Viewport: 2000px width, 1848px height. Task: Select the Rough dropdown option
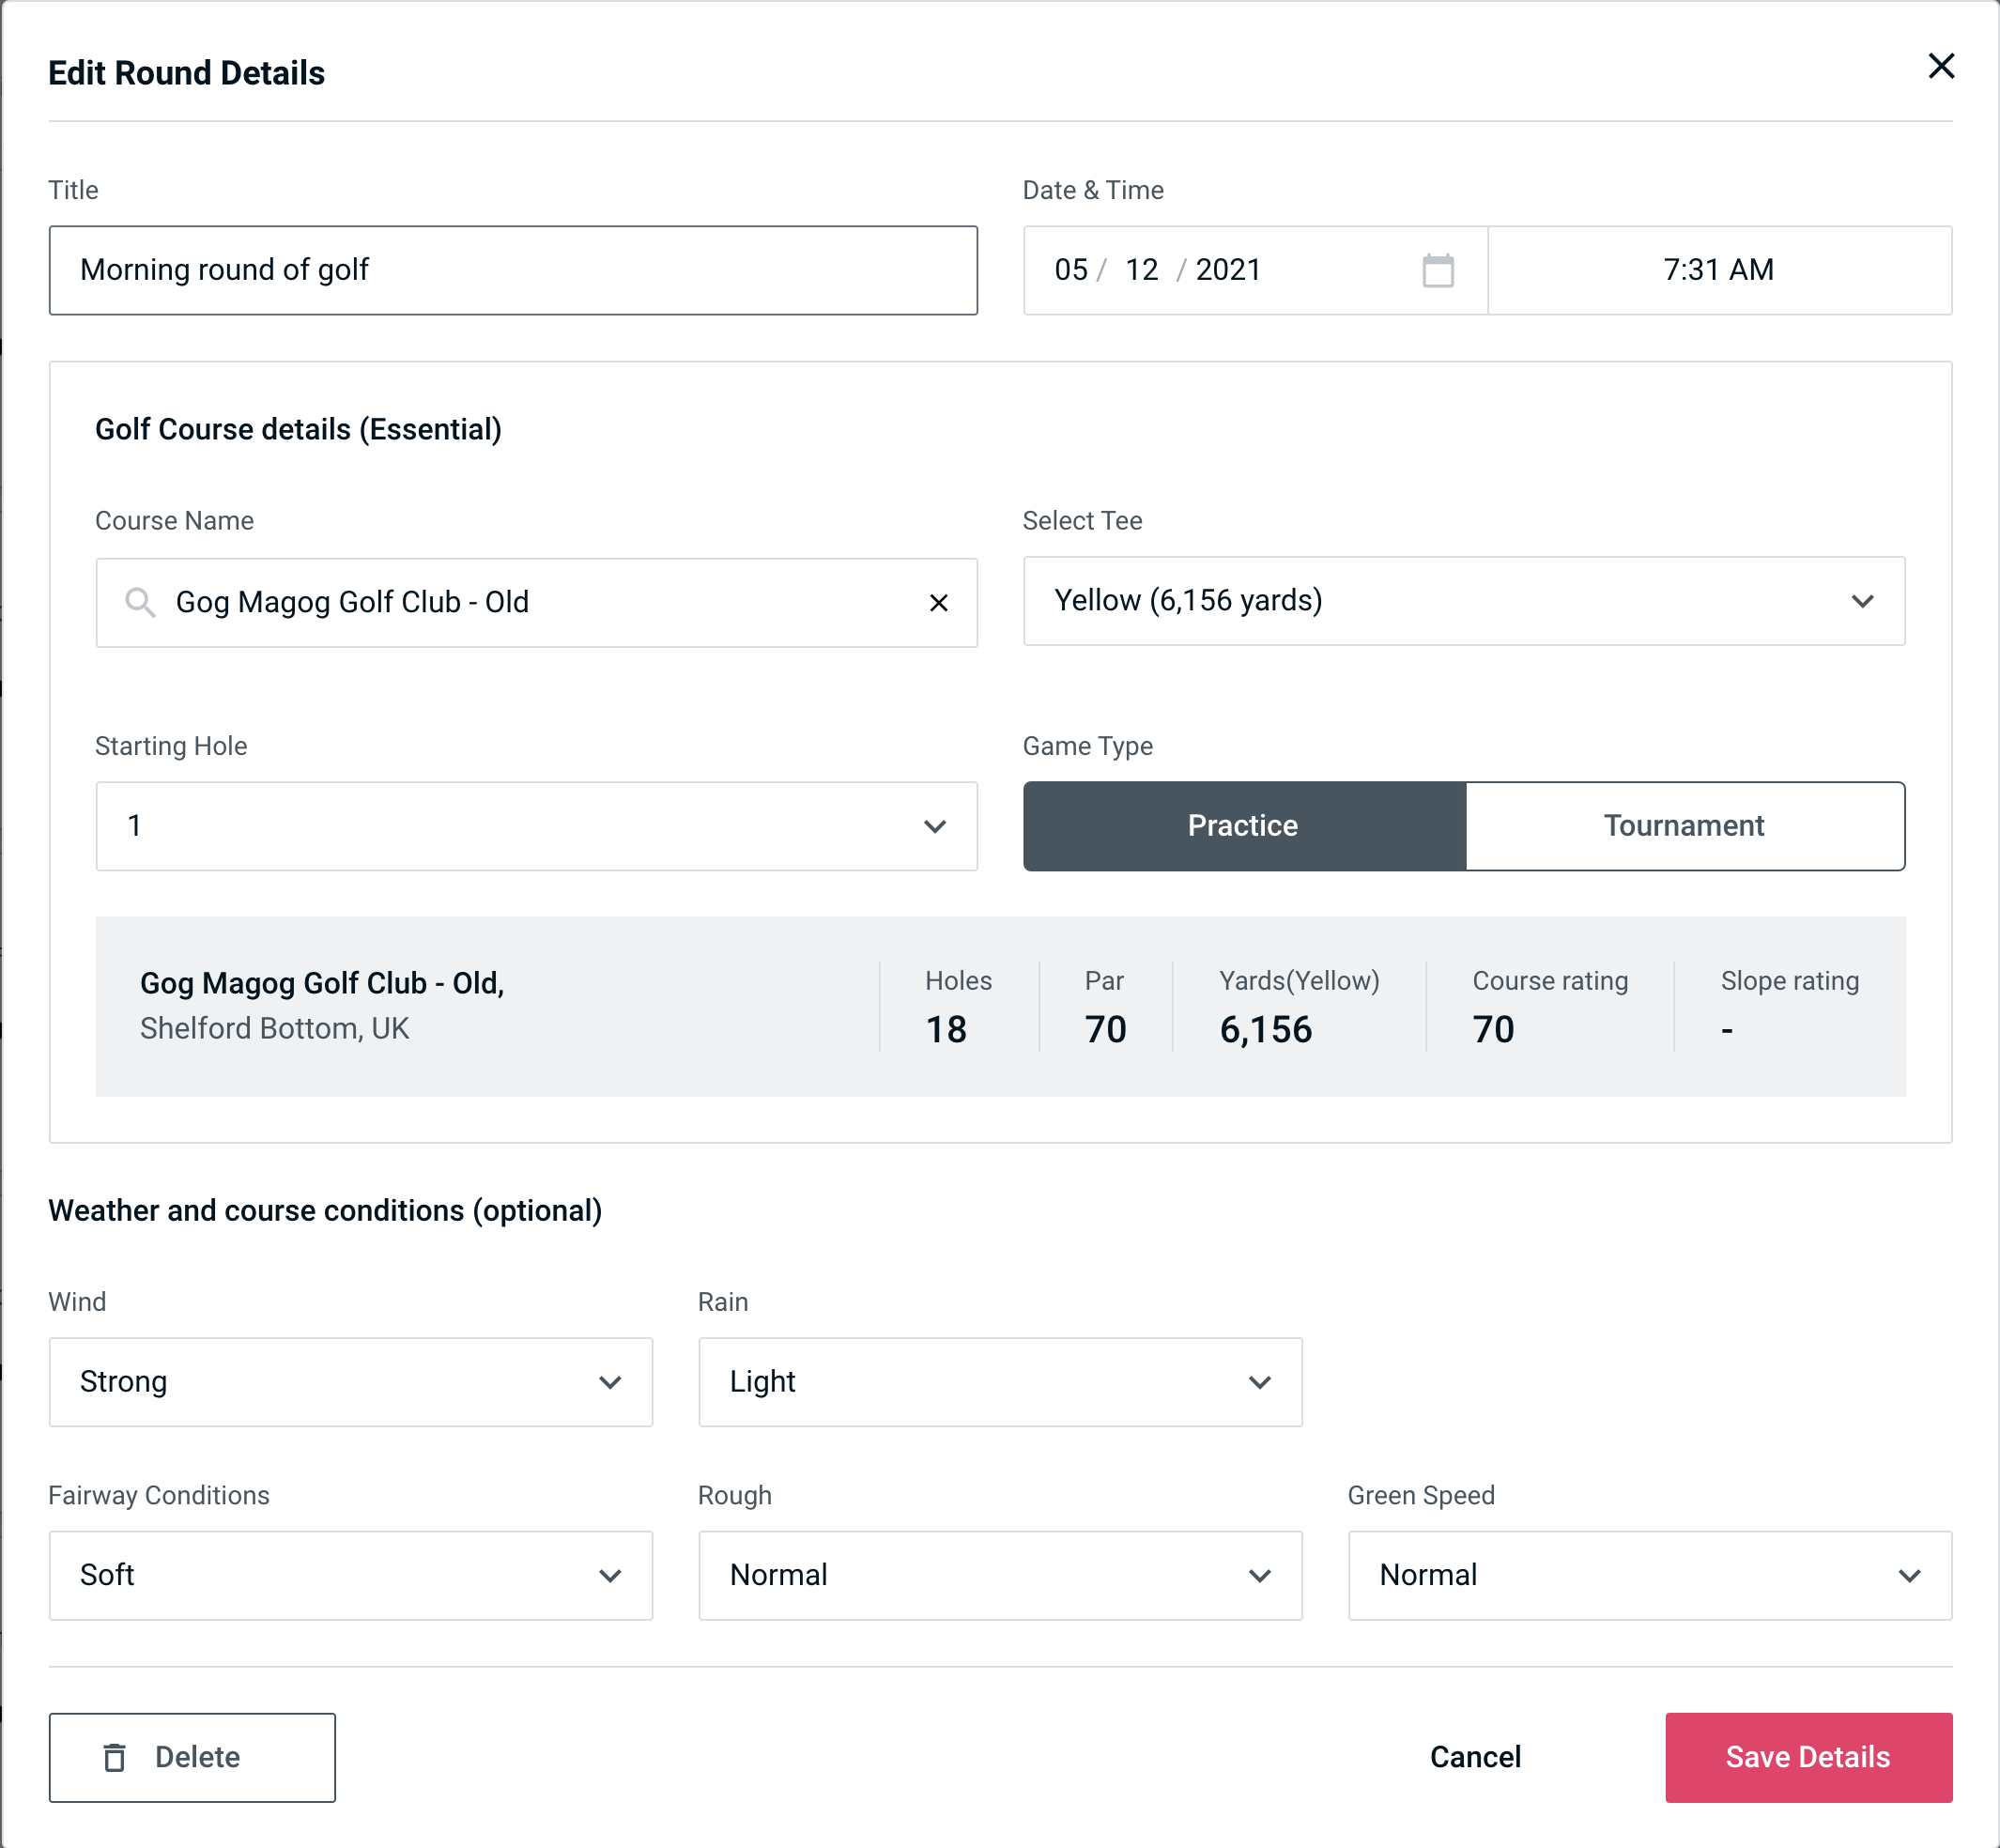coord(998,1575)
